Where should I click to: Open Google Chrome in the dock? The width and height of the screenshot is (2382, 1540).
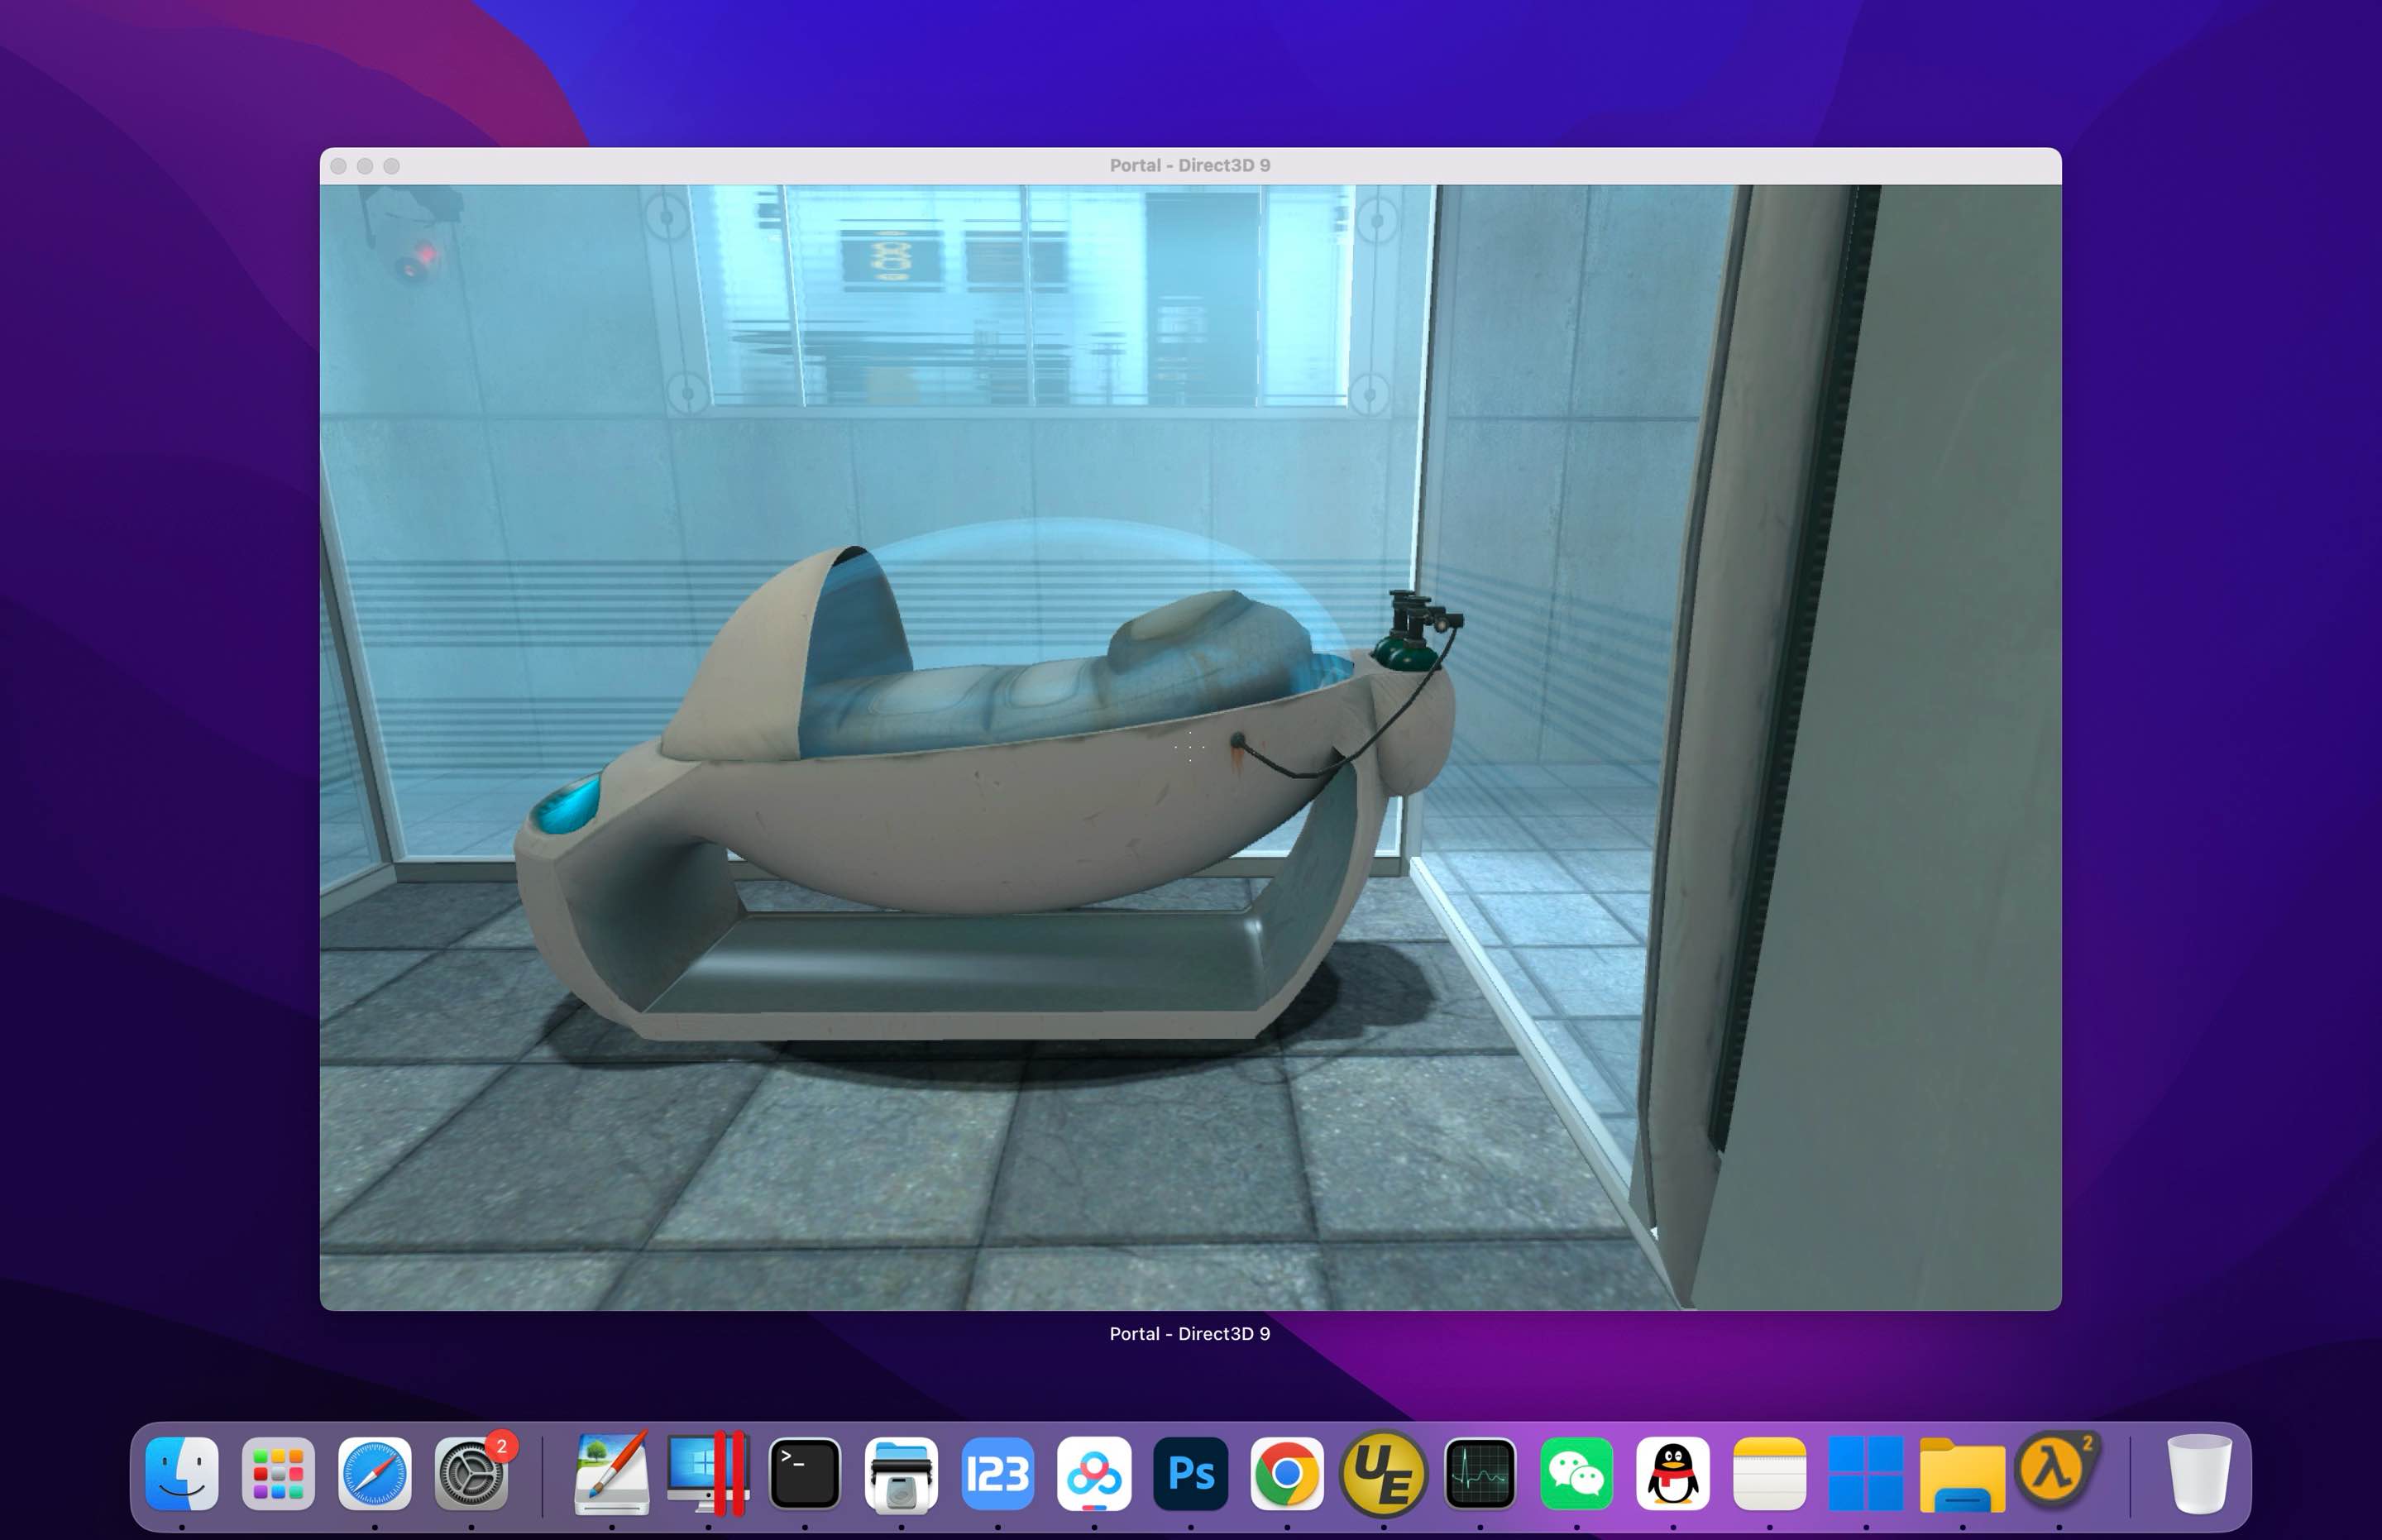(1287, 1474)
